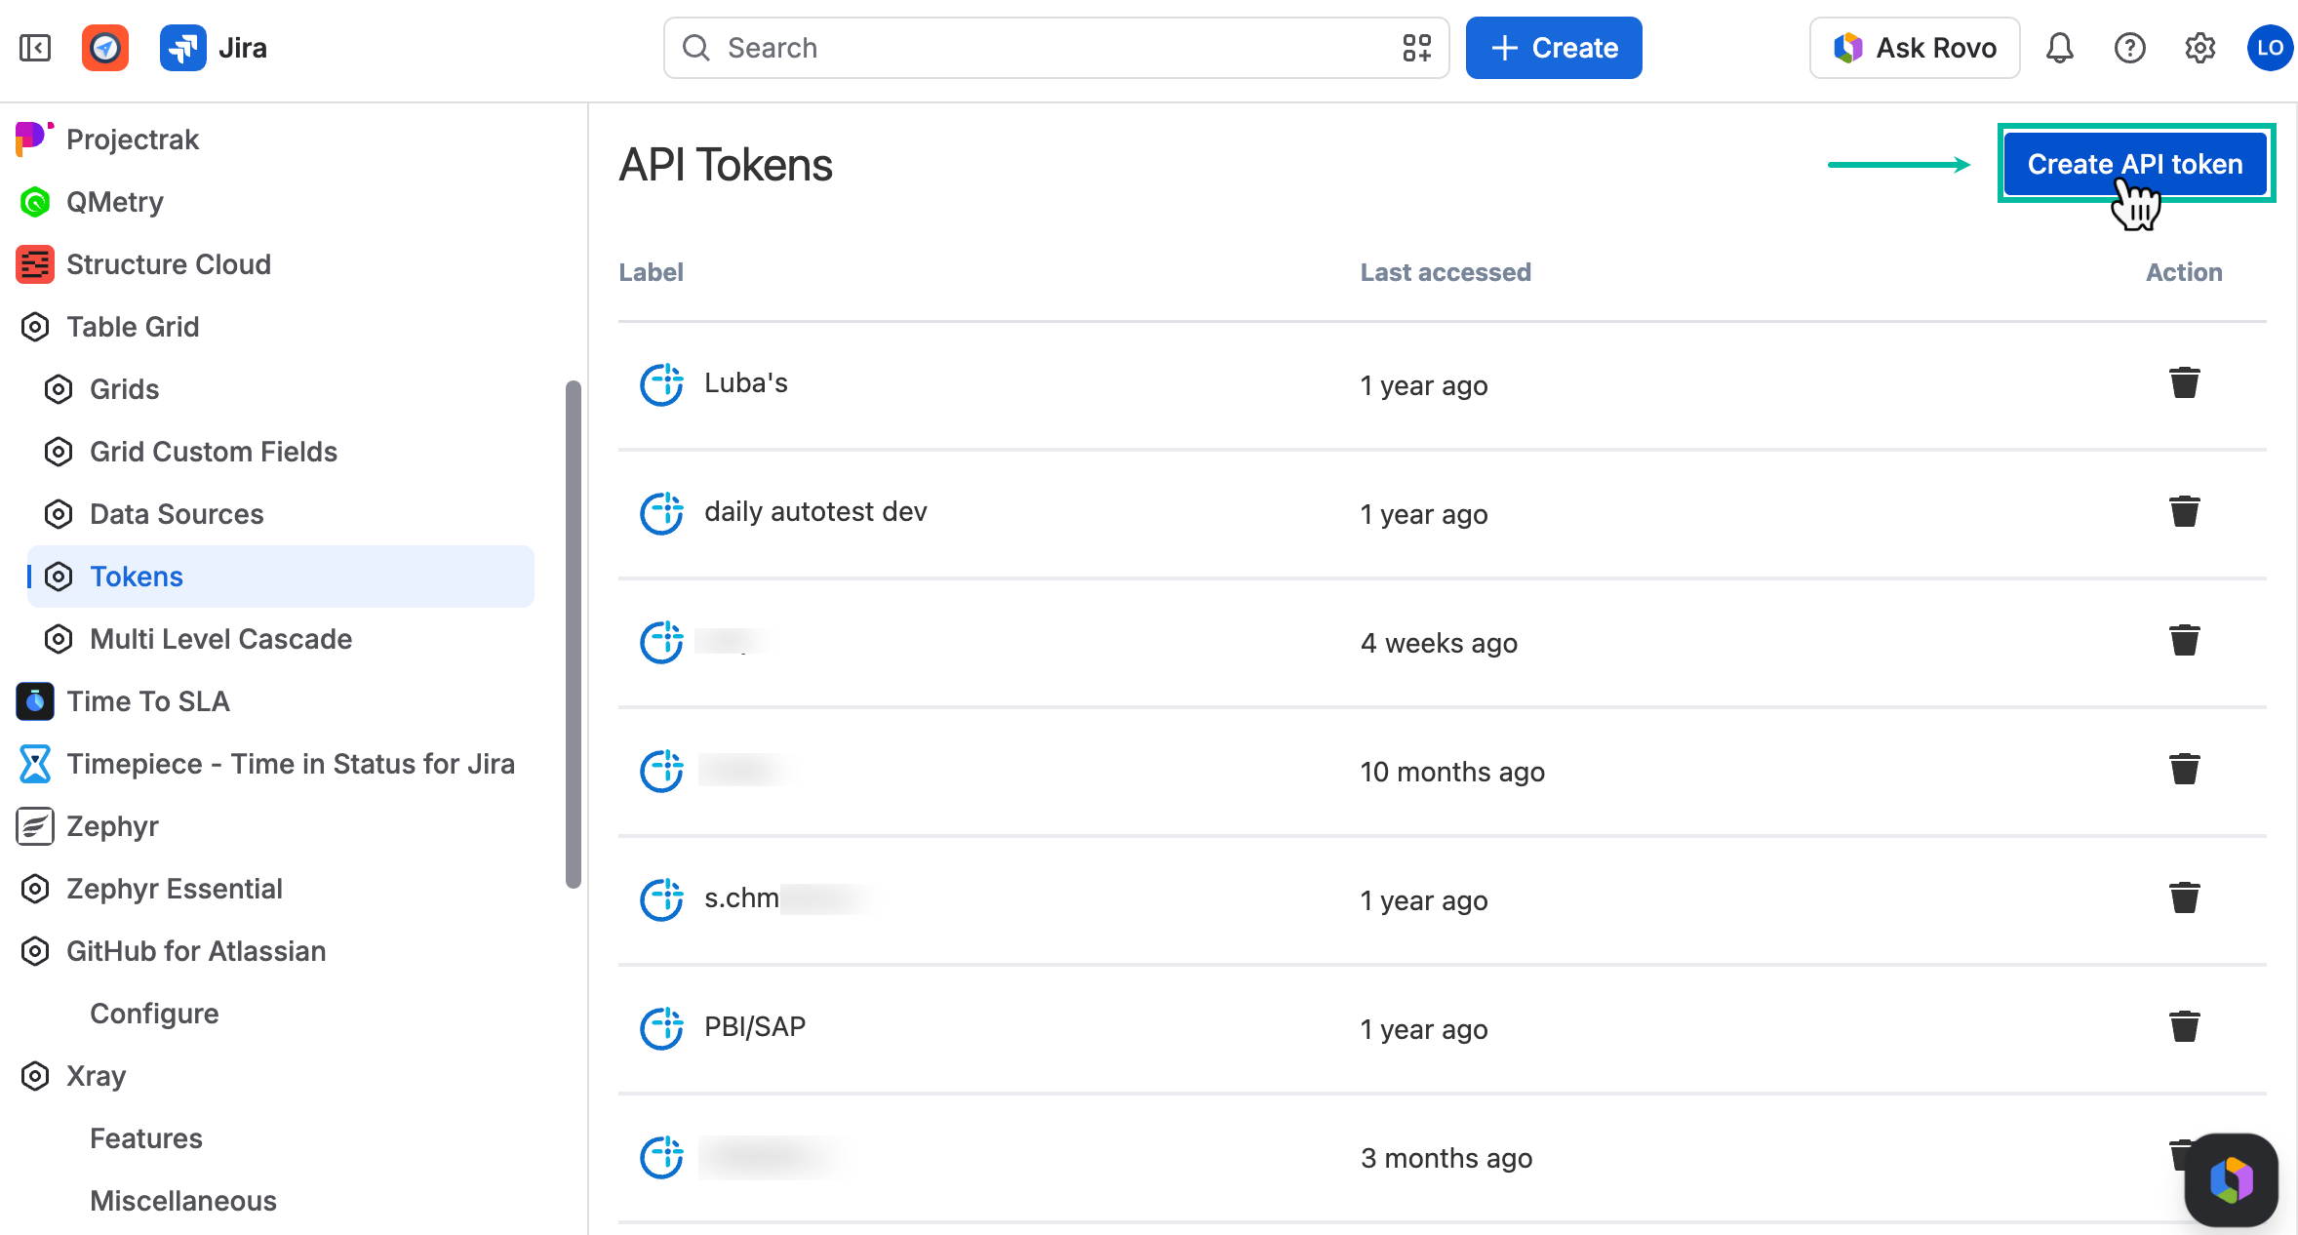Viewport: 2298px width, 1235px height.
Task: Open the floating Rovo chat widget
Action: pos(2232,1179)
